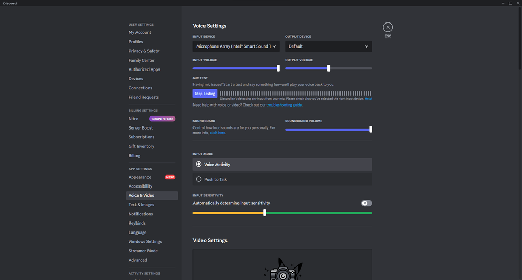This screenshot has height=280, width=522.
Task: Click the Soundboard Volume slider handle
Action: pos(370,130)
